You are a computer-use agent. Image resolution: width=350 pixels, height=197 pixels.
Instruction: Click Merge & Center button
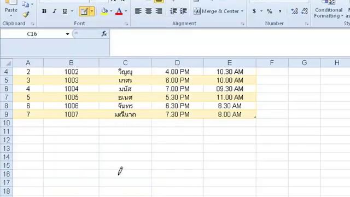[216, 11]
